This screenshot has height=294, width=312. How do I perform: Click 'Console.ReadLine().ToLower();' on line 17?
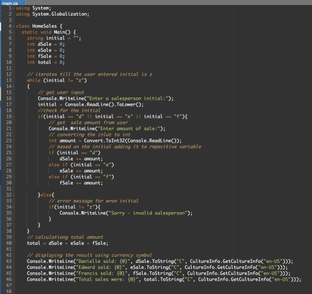pos(104,105)
